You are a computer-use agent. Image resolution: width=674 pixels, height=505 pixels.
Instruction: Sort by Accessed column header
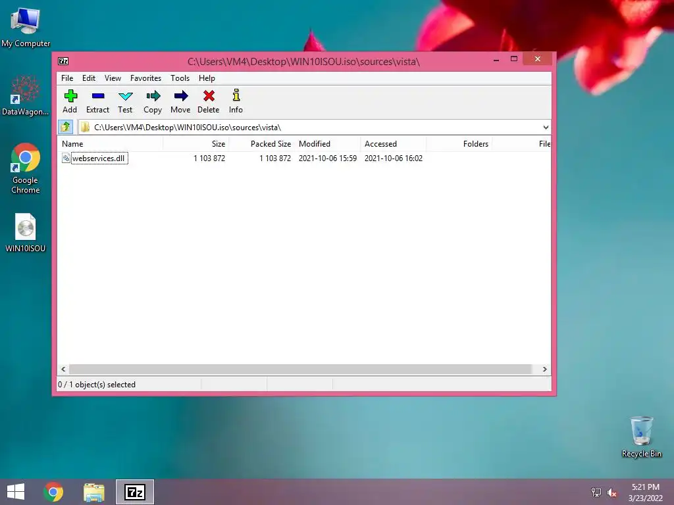[394, 144]
